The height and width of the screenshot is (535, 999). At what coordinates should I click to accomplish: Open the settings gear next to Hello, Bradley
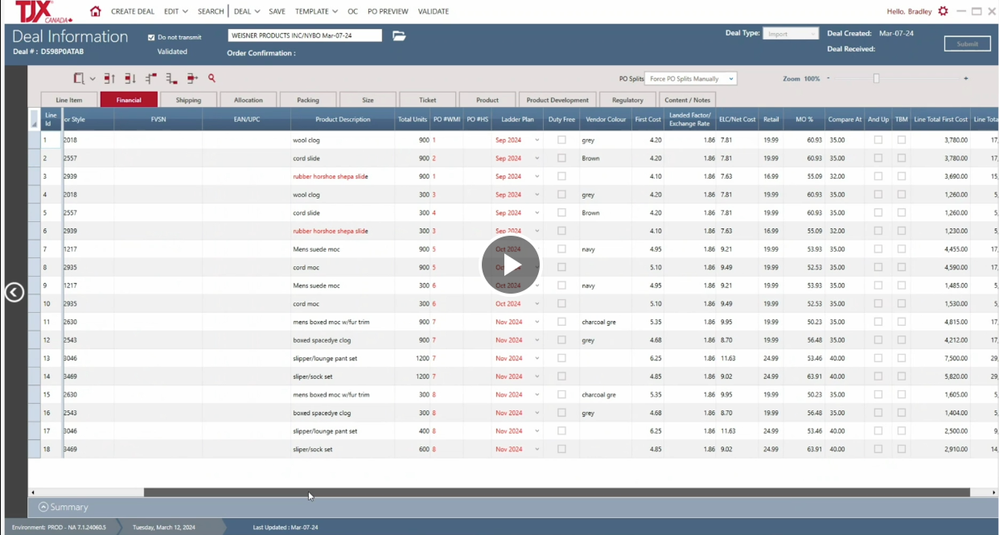coord(943,11)
